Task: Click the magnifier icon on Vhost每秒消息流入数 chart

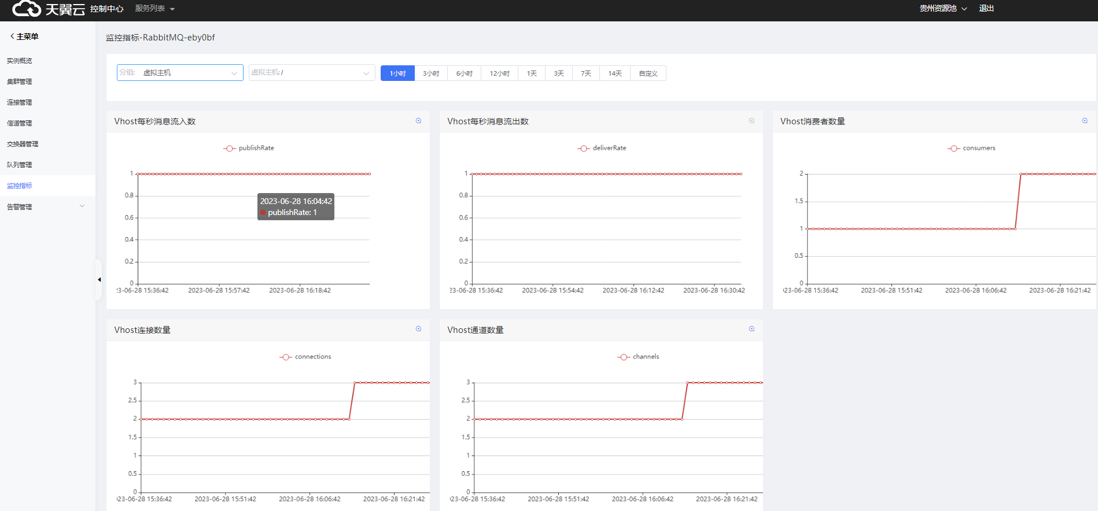Action: 418,121
